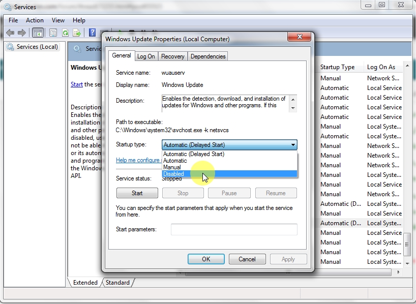Close the Windows Update Properties dialog
This screenshot has width=416, height=304.
299,37
